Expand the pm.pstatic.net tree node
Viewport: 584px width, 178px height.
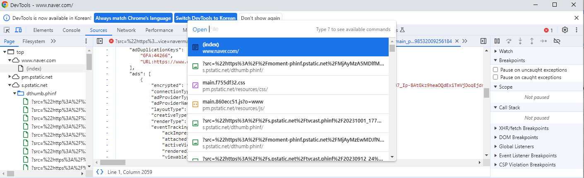click(10, 77)
